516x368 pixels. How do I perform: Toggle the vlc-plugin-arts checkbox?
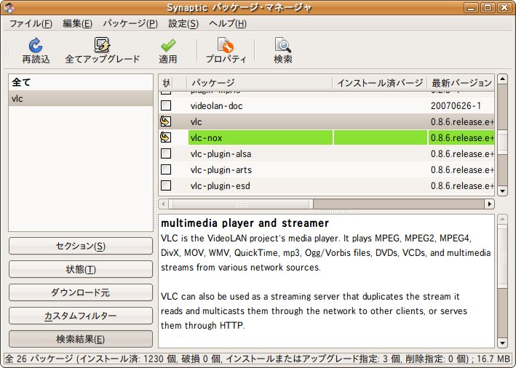166,169
